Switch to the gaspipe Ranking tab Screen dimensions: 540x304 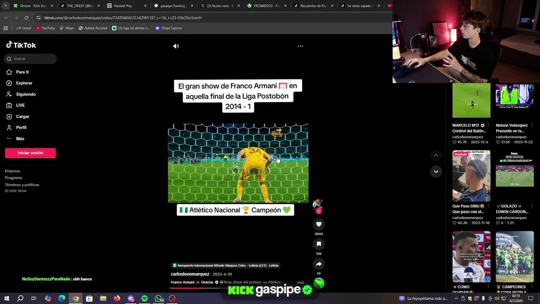pyautogui.click(x=173, y=6)
